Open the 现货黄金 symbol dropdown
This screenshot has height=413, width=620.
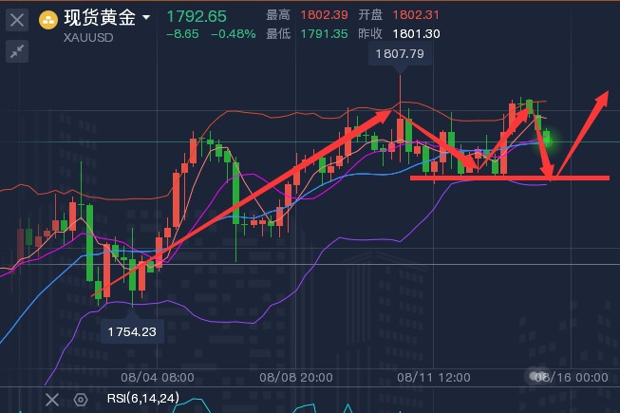point(144,18)
